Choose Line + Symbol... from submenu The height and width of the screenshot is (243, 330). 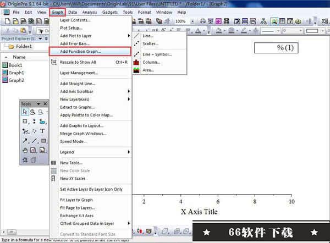(159, 54)
